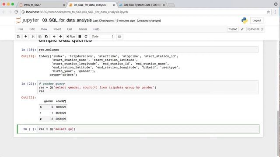Click the res.columns input cell
Image resolution: width=280 pixels, height=157 pixels.
pos(148,50)
